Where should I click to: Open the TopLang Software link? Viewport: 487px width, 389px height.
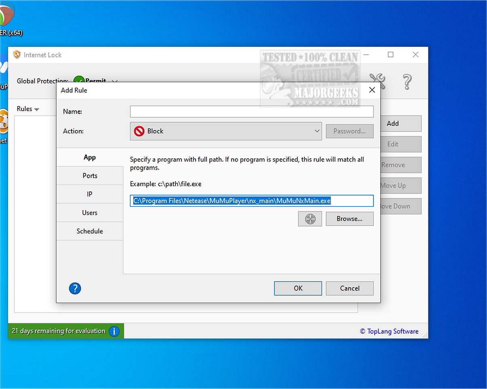coord(389,331)
